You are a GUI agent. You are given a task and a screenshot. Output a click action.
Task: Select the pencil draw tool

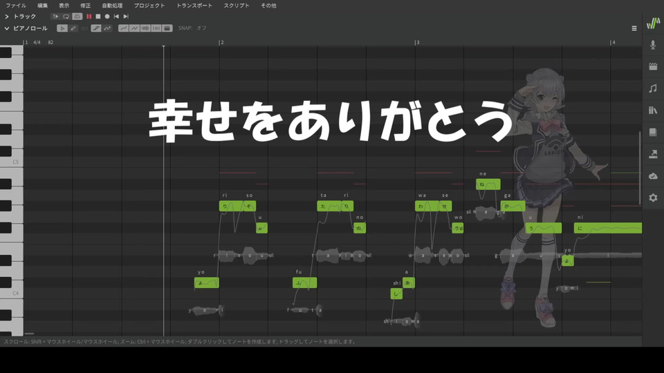click(73, 28)
